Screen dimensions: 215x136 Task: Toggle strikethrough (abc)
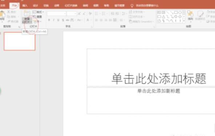click(67, 20)
